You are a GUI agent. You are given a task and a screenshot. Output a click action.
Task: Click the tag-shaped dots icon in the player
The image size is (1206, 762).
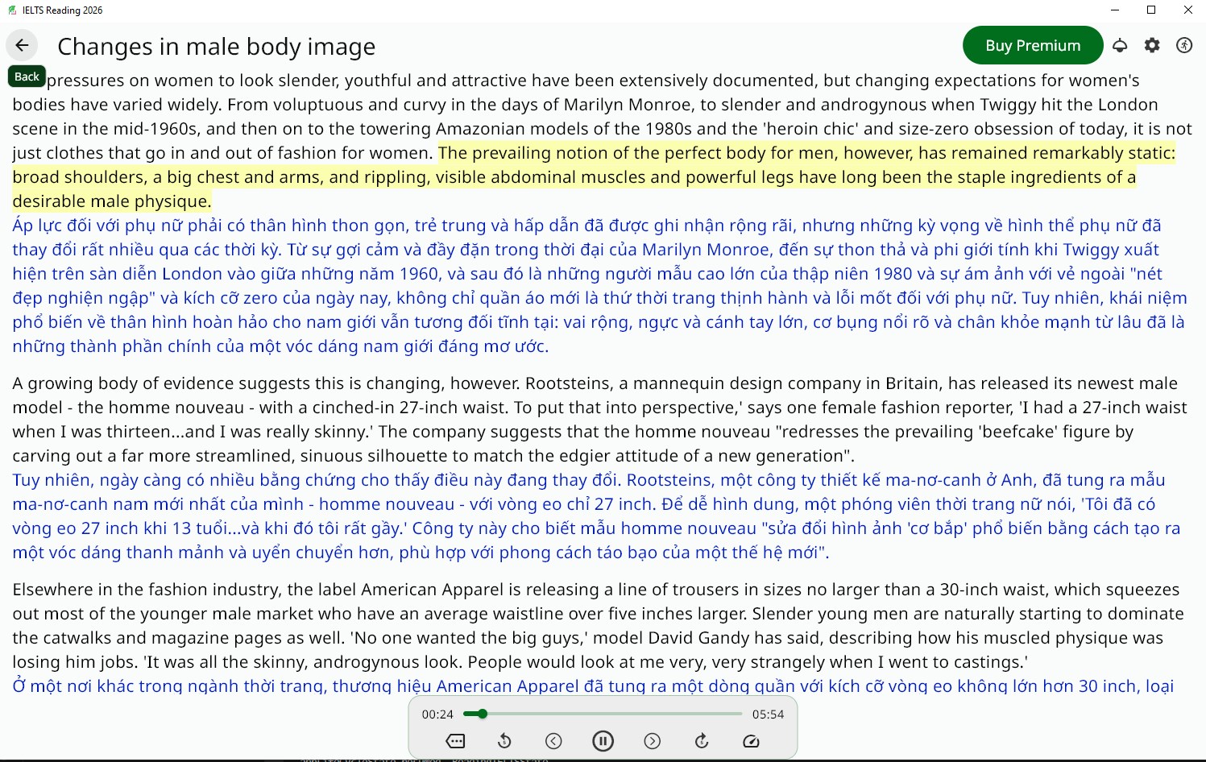[455, 741]
